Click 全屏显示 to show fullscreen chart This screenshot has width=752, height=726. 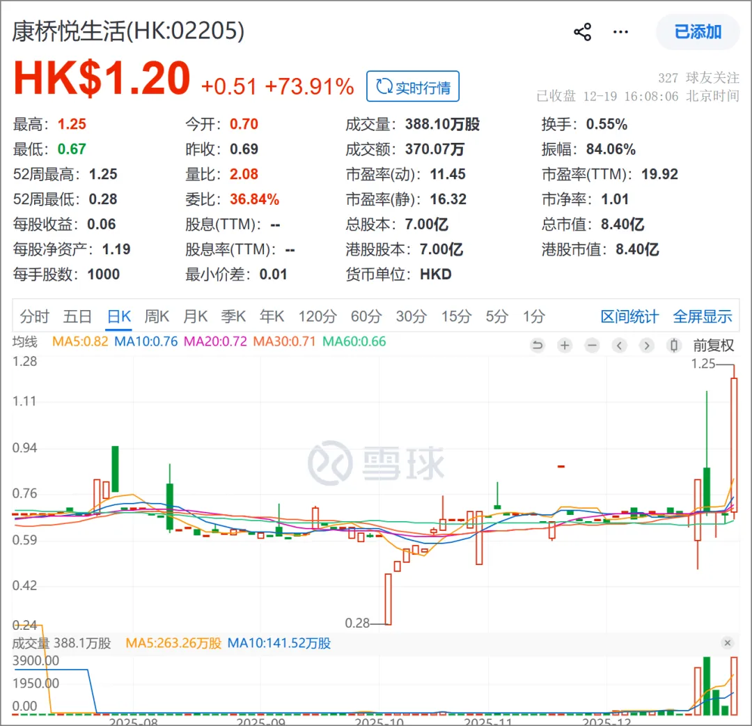703,316
